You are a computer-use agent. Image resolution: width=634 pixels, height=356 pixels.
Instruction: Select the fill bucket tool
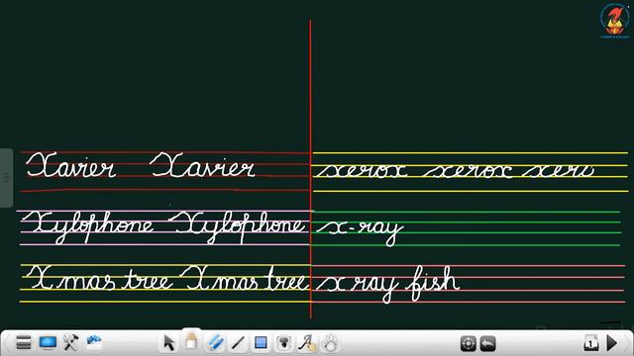[284, 343]
